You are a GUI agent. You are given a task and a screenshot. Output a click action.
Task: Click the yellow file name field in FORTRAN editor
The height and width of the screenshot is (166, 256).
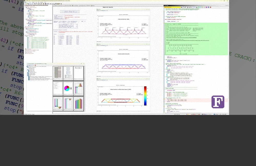click(172, 7)
